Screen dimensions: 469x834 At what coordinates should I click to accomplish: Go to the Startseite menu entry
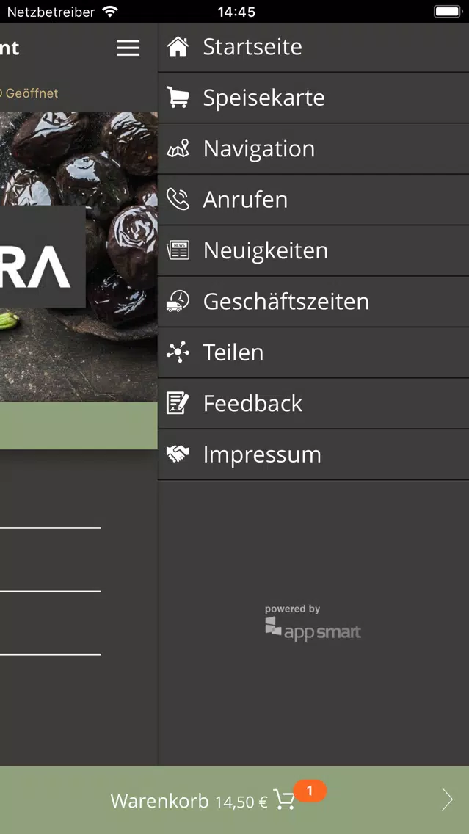tap(313, 47)
